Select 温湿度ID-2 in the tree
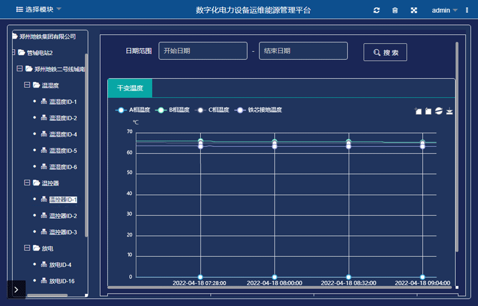This screenshot has height=306, width=478. click(63, 118)
